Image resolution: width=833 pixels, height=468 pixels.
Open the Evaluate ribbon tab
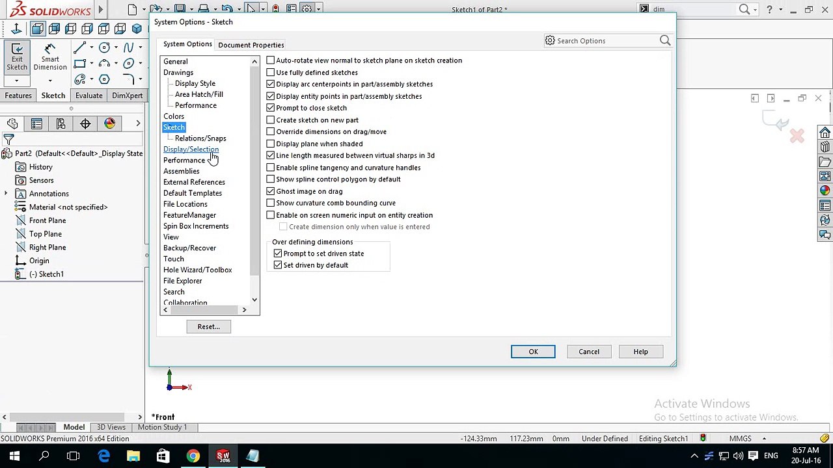[x=89, y=96]
